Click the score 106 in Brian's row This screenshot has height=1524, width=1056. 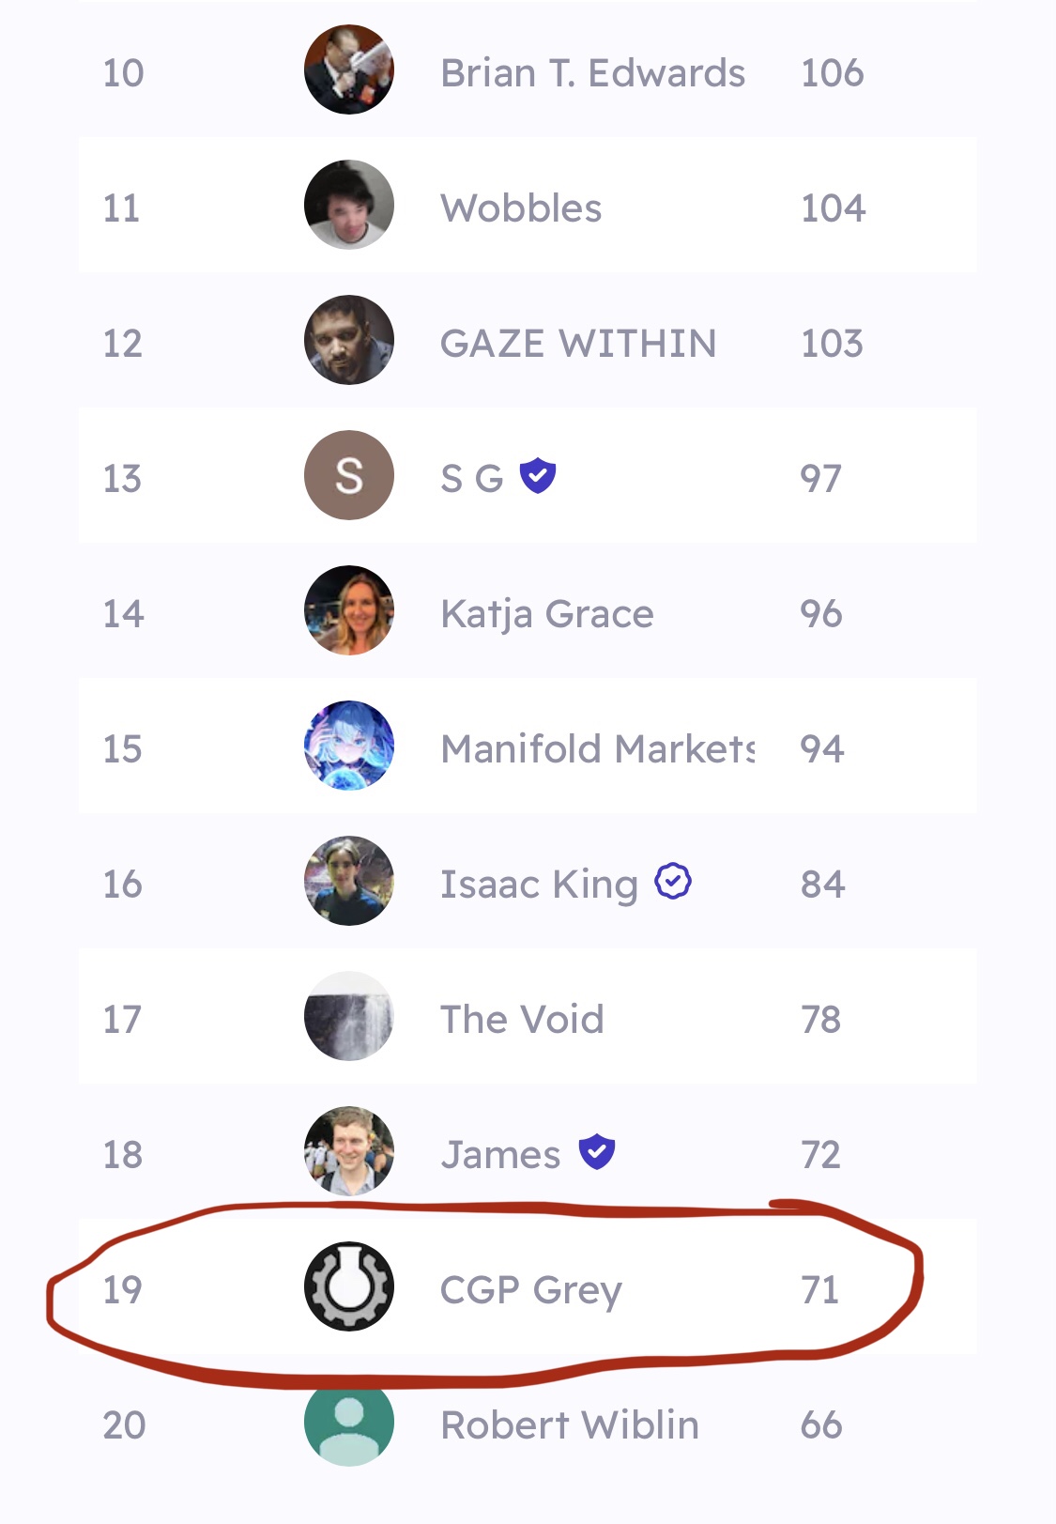833,73
